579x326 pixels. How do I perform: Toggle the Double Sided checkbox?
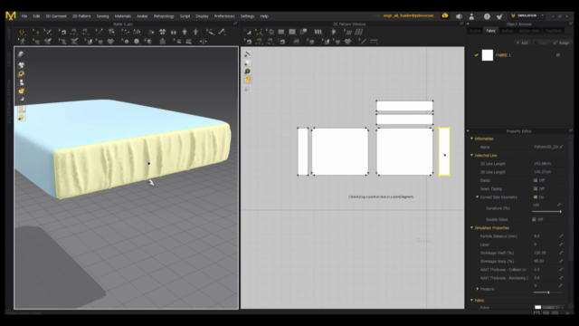pyautogui.click(x=534, y=219)
